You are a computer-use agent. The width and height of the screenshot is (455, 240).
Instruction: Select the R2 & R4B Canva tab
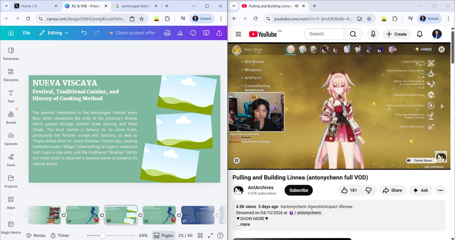pos(87,6)
